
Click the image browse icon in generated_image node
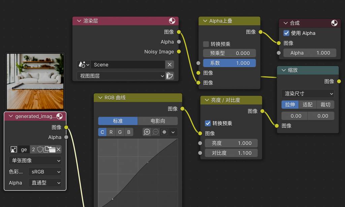pyautogui.click(x=14, y=149)
